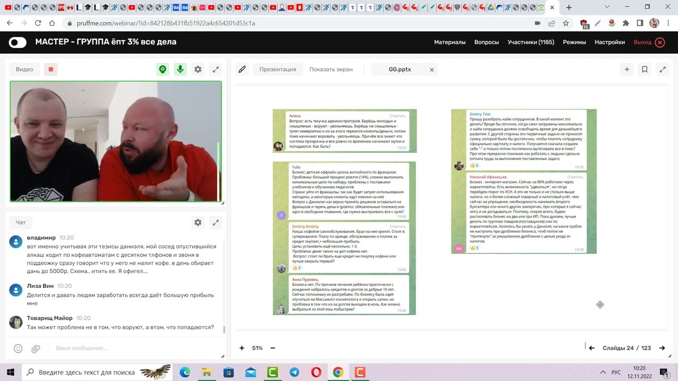Stop recording with the red square button
Image resolution: width=678 pixels, height=381 pixels.
(51, 69)
